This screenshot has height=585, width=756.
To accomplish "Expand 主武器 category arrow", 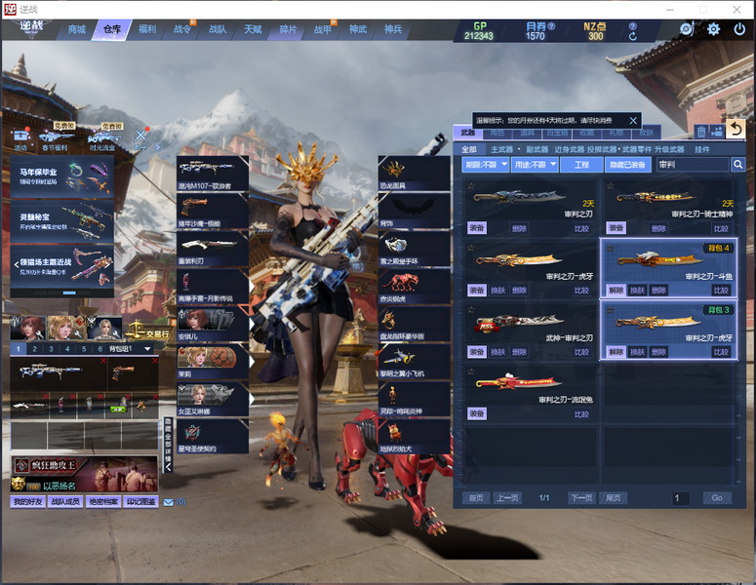I will click(x=519, y=149).
